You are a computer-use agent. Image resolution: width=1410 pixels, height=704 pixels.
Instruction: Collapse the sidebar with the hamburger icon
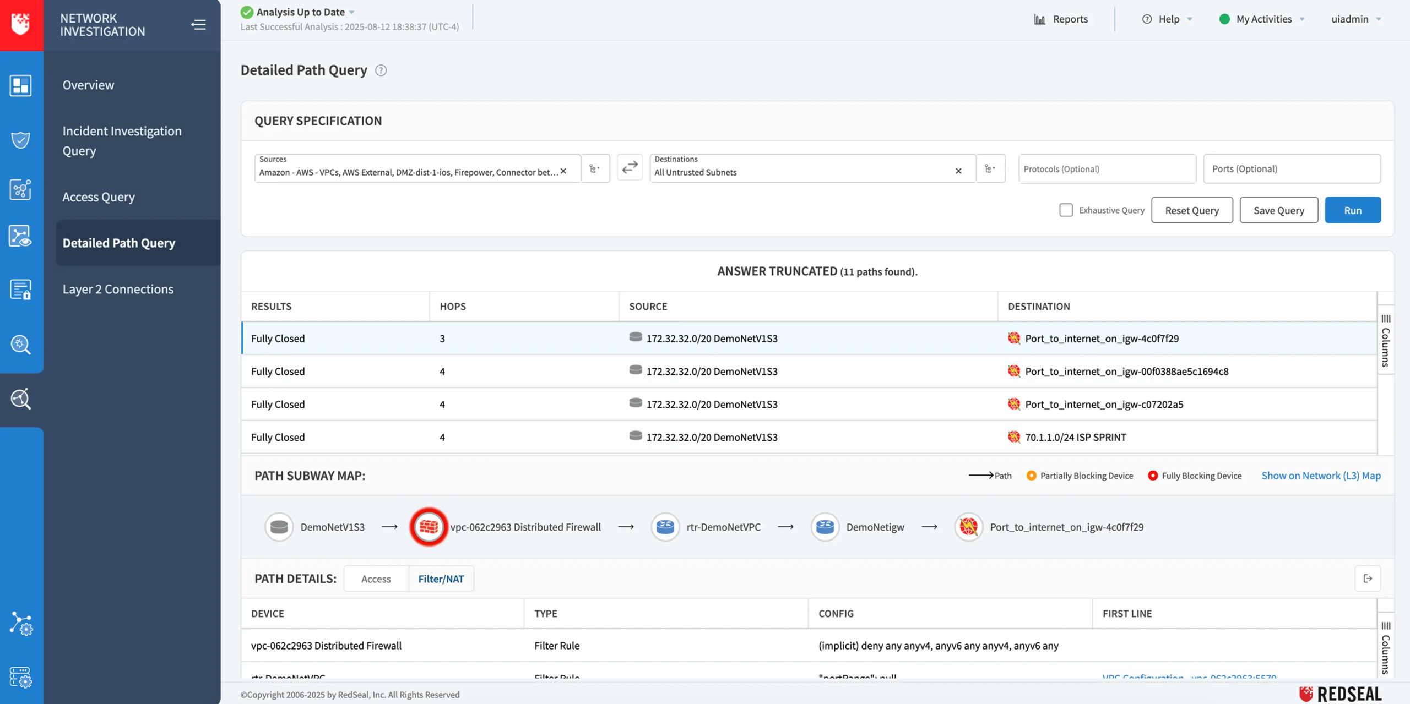(198, 25)
